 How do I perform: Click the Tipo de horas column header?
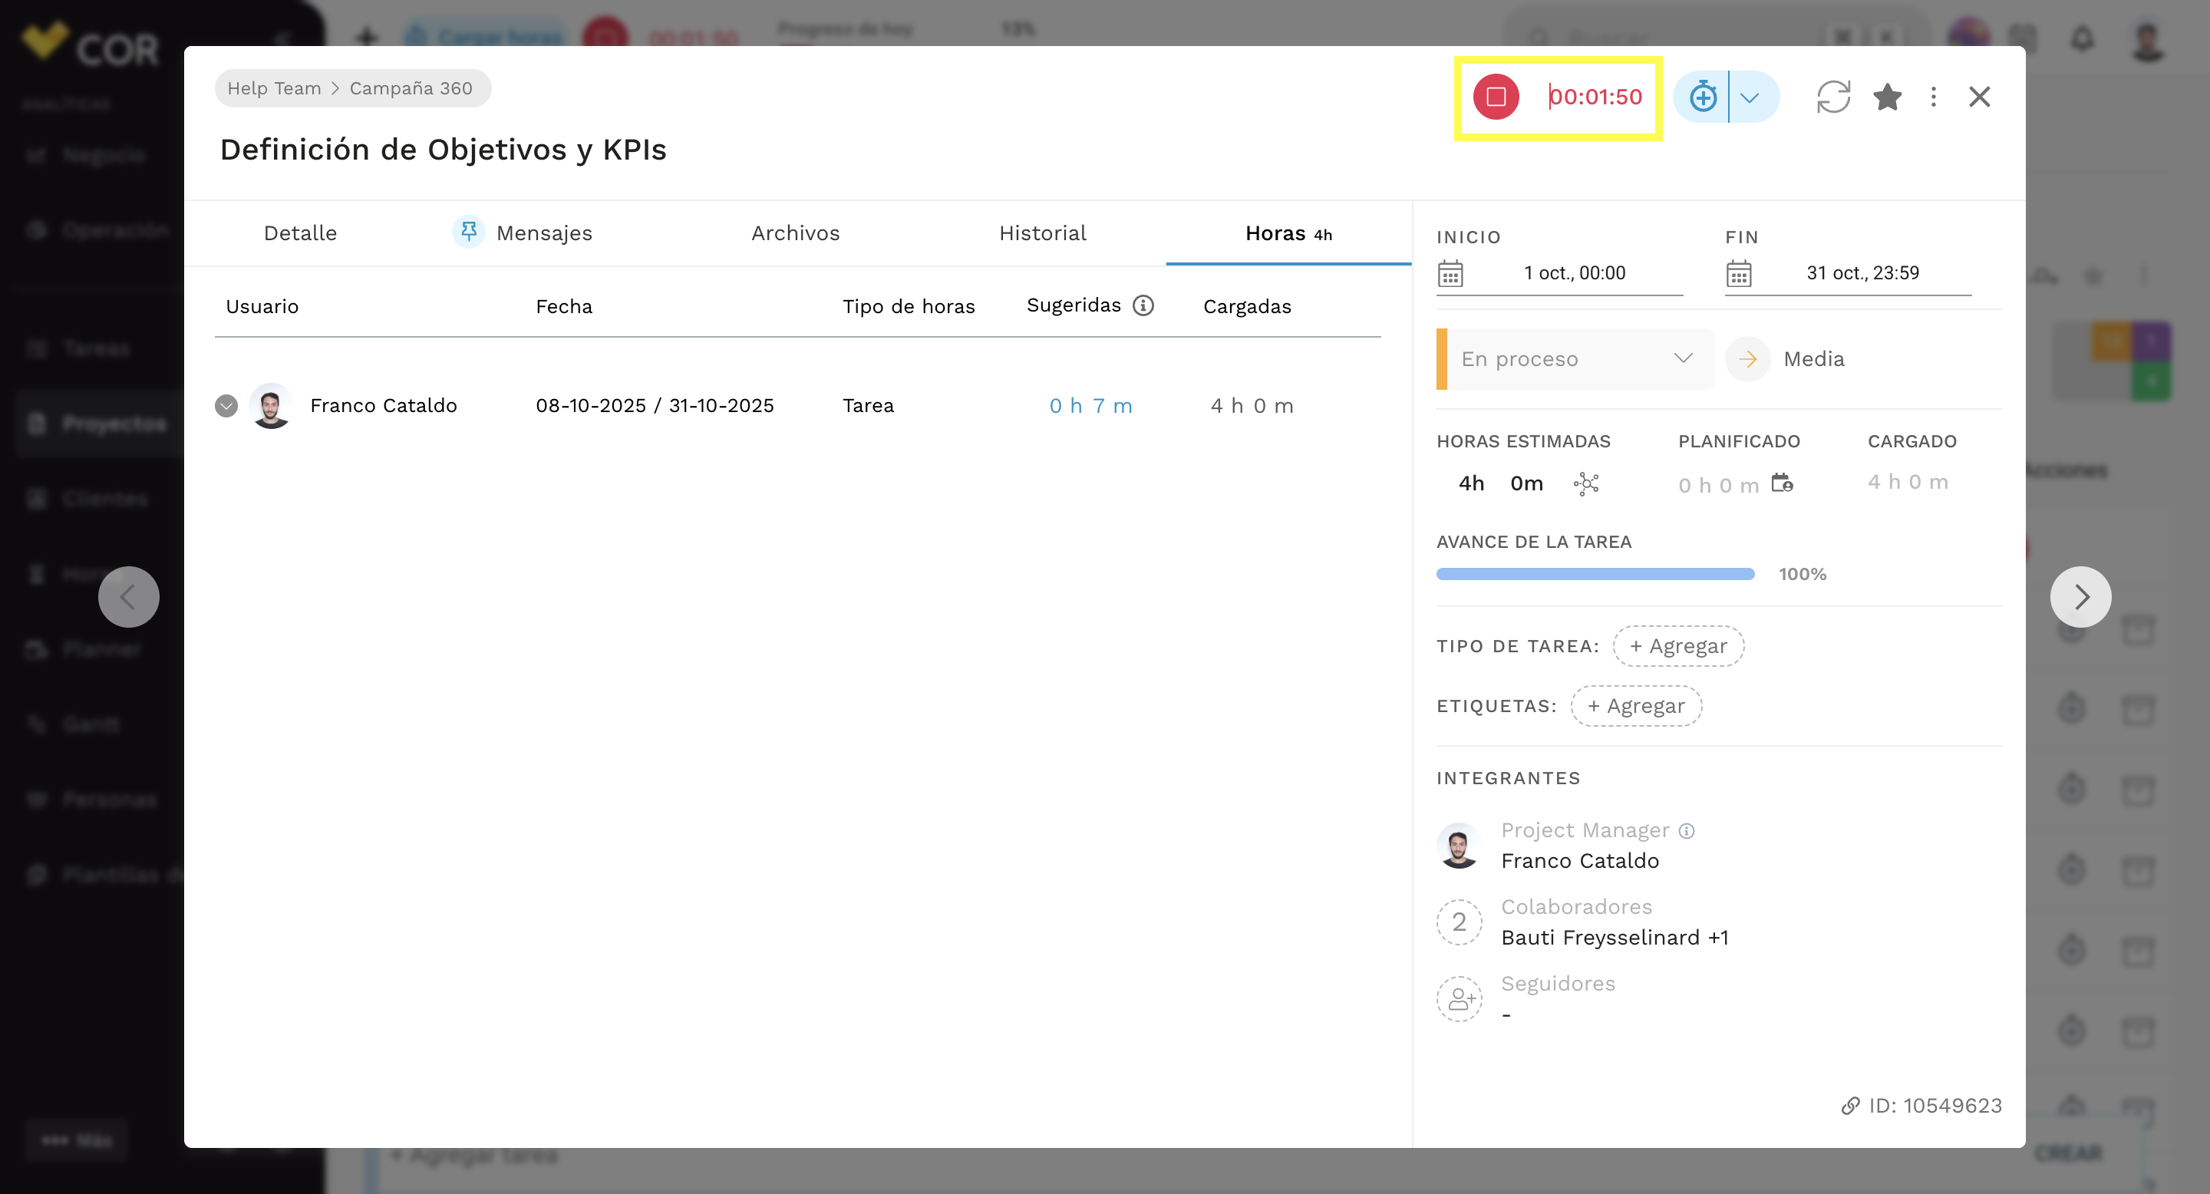coord(909,306)
